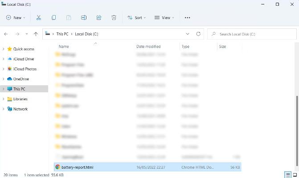Screen dimensions: 299x178
Task: Click the vertical scrollbar thumb
Action: pos(297,131)
